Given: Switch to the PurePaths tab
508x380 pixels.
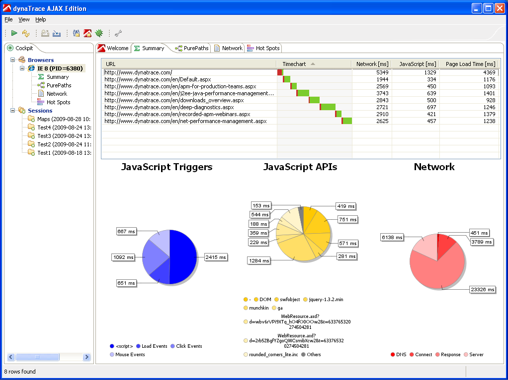Looking at the screenshot, I should (192, 48).
